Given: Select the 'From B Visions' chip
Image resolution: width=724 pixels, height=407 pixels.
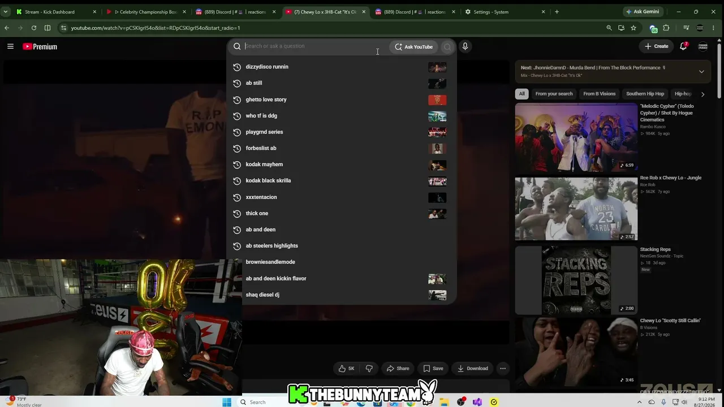Looking at the screenshot, I should [x=599, y=94].
